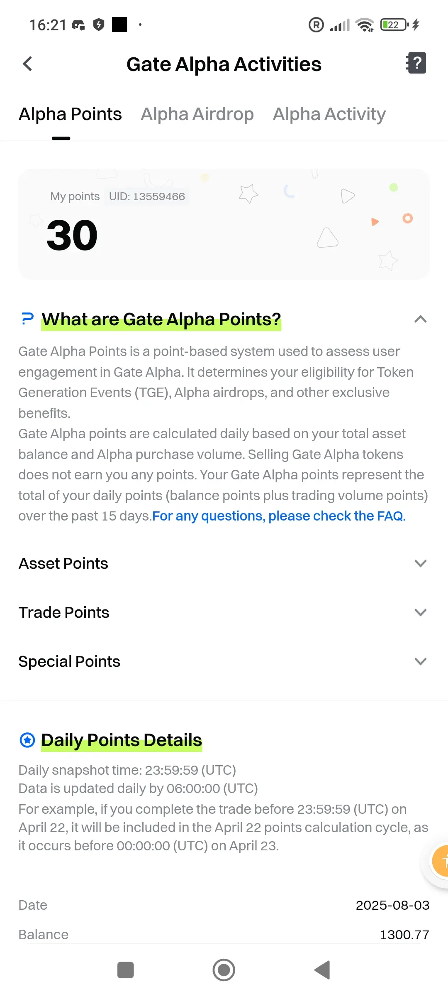Tap the Android home circle button
Screen dimensions: 448x997
pos(224,970)
